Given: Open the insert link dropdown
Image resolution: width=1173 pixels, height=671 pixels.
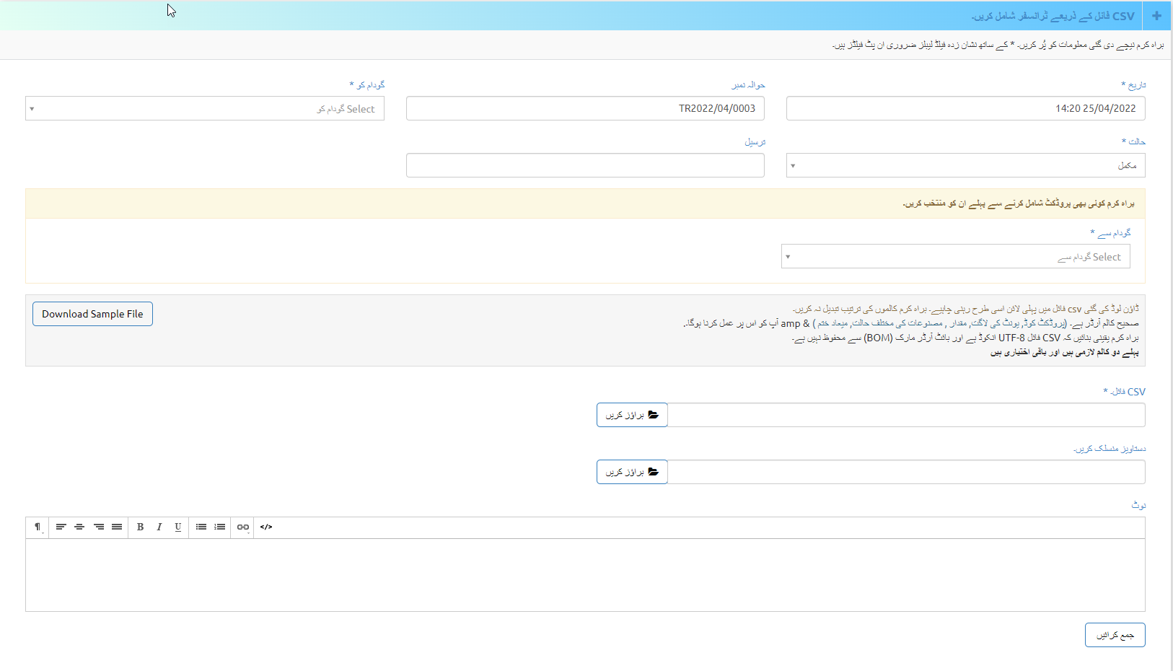Looking at the screenshot, I should (243, 527).
